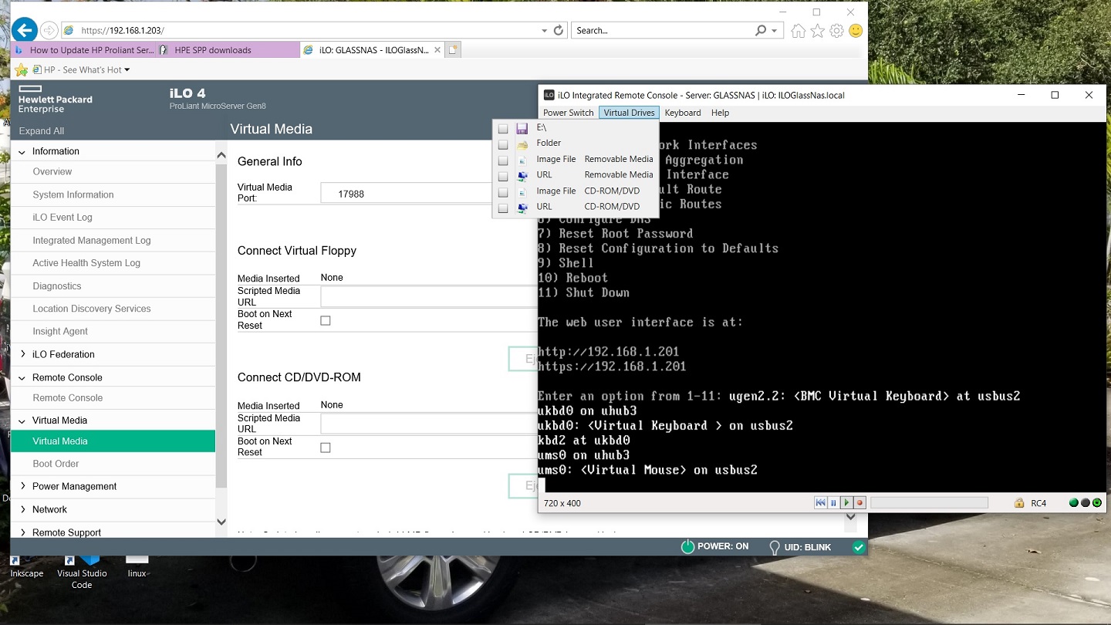Click the POWER: ON status icon
Viewport: 1111px width, 625px height.
(687, 547)
